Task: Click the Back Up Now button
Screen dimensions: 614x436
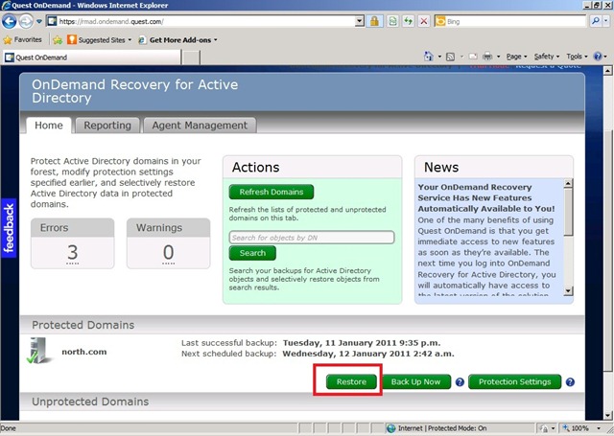Action: point(415,381)
